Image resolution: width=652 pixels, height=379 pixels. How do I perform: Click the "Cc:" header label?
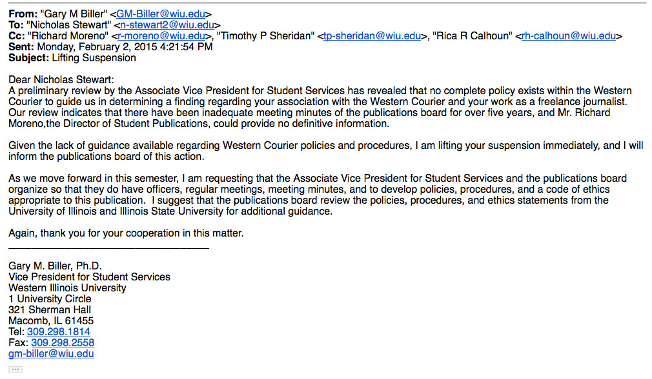click(x=16, y=35)
